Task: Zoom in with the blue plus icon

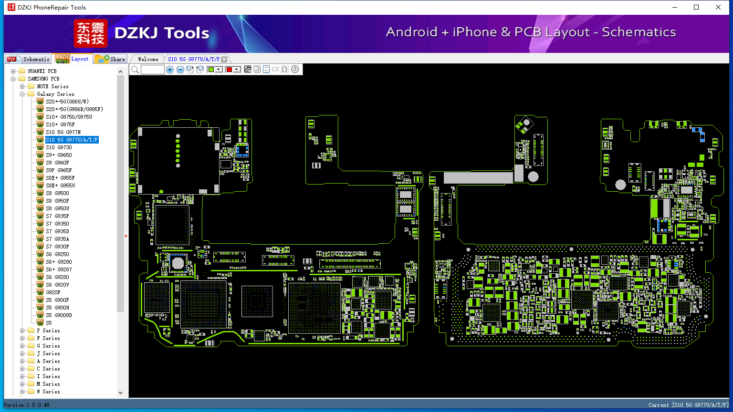Action: [170, 70]
